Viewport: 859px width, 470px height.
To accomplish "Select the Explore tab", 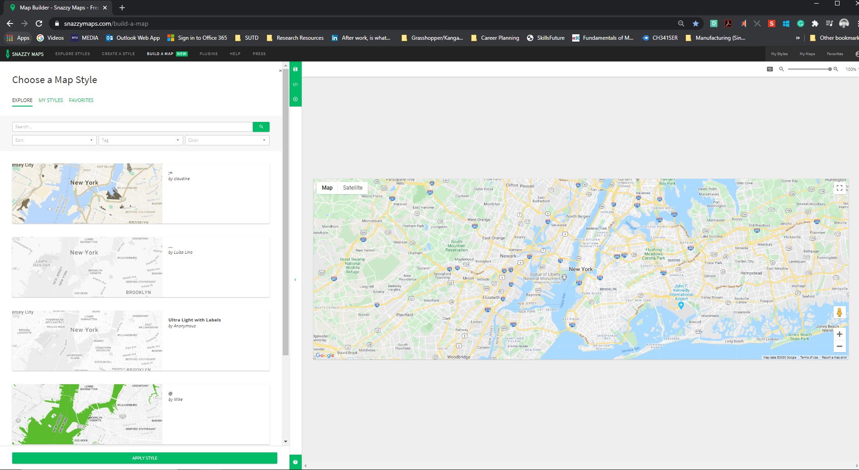I will click(22, 100).
